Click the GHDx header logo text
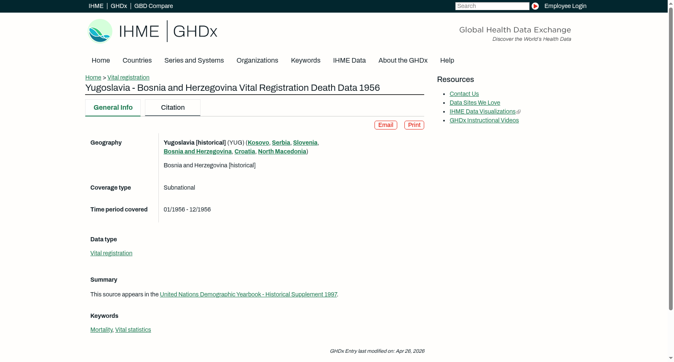The height and width of the screenshot is (362, 674). (x=195, y=31)
